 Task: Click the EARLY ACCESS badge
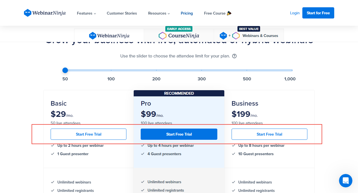pos(179,29)
